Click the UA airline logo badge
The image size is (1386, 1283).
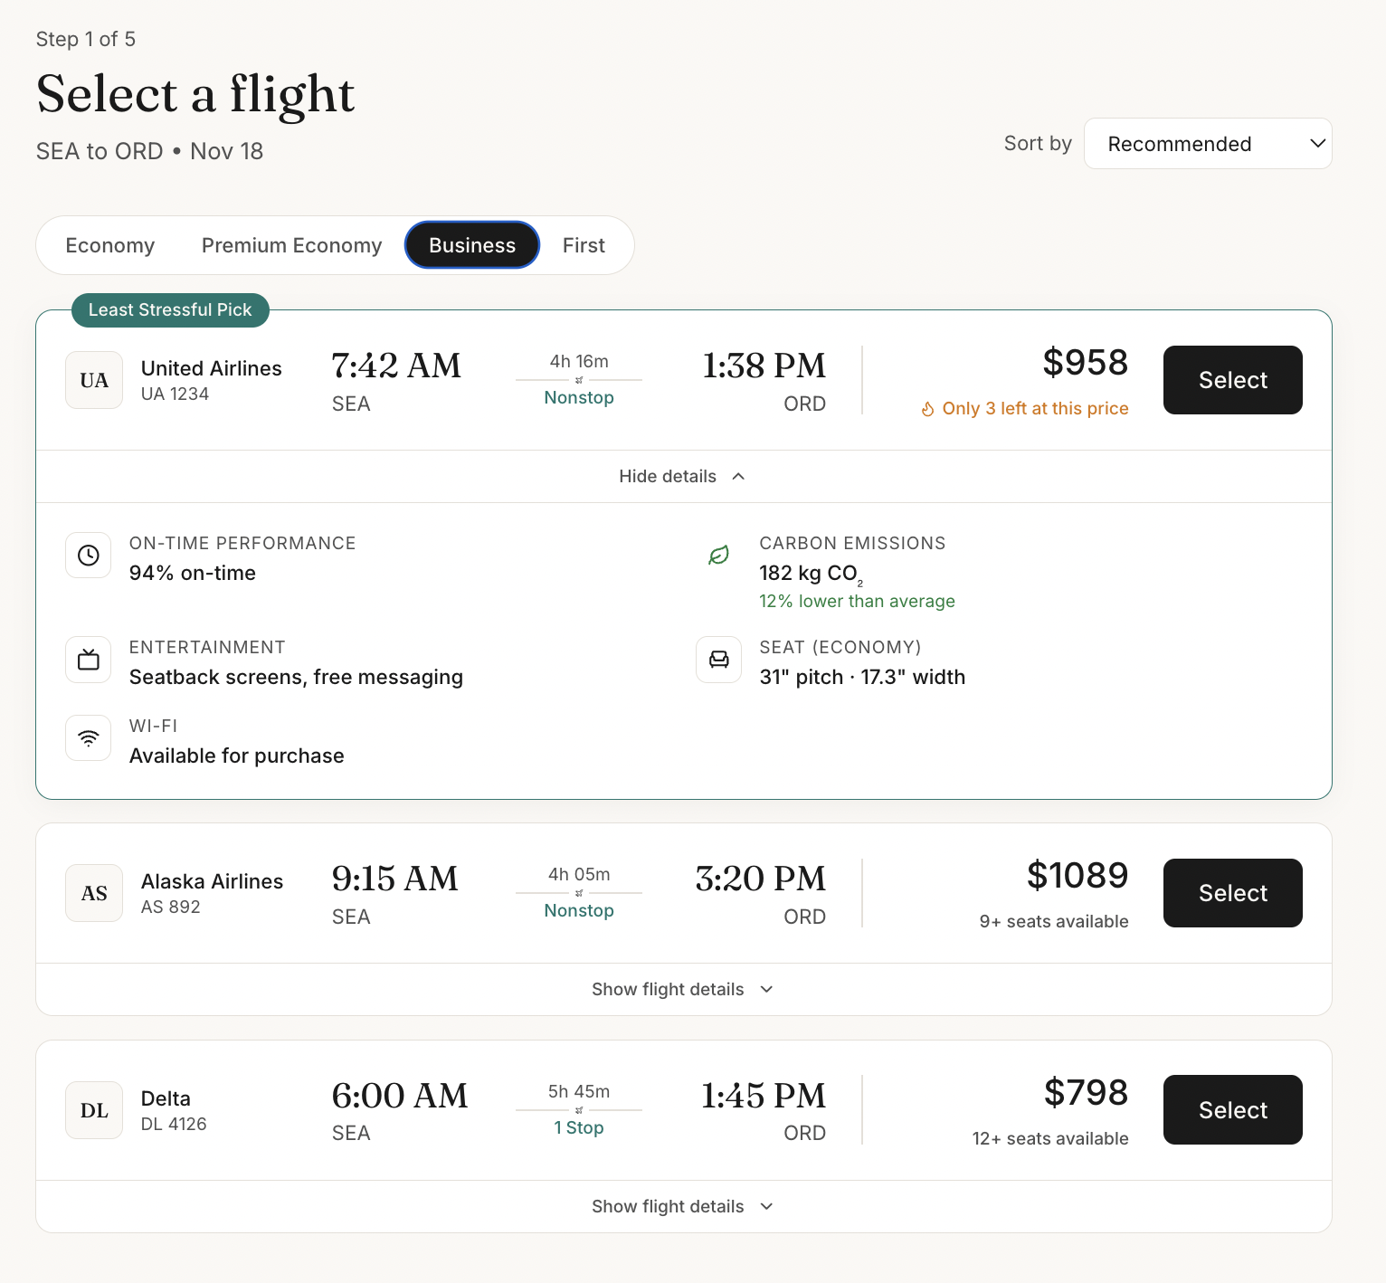94,380
